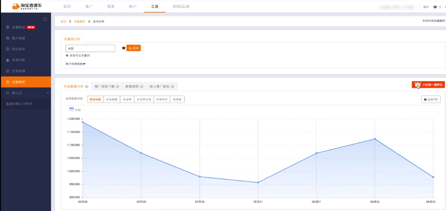Click the 账户诊断 sidebar icon
This screenshot has height=211, width=446.
click(8, 38)
